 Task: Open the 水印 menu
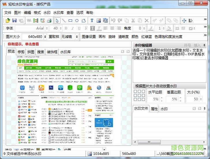[47, 13]
